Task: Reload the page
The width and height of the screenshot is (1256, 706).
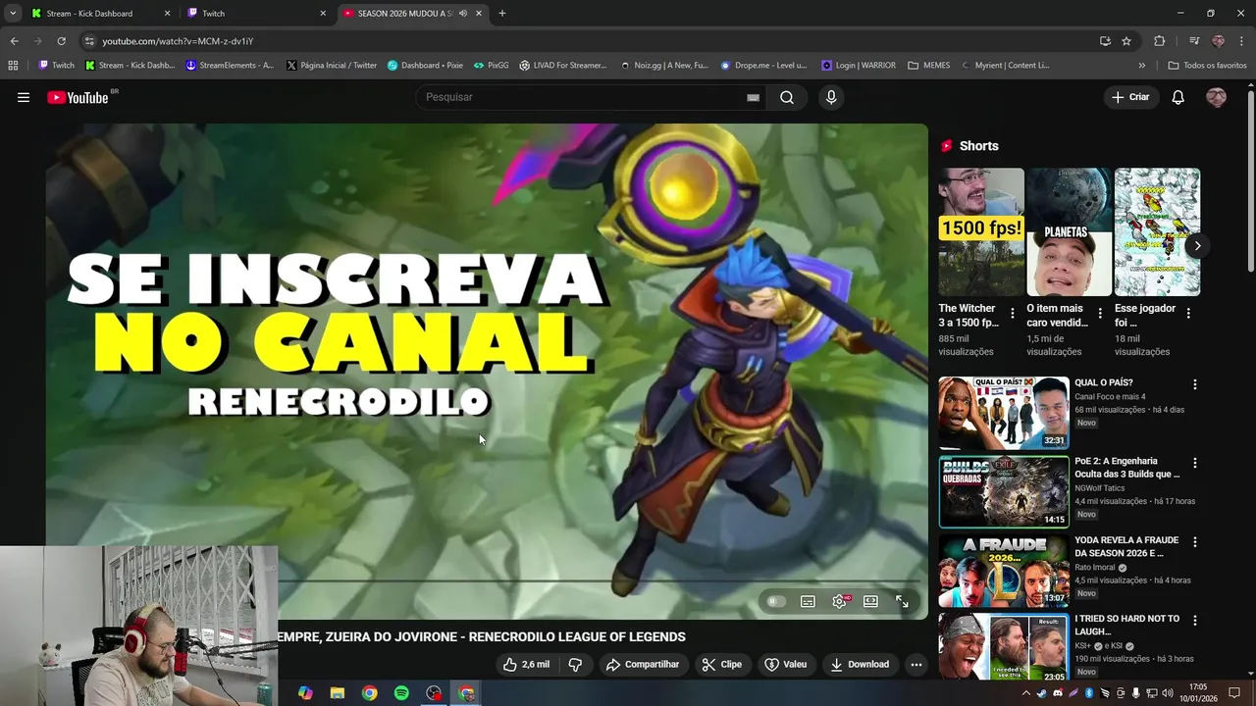Action: coord(61,41)
